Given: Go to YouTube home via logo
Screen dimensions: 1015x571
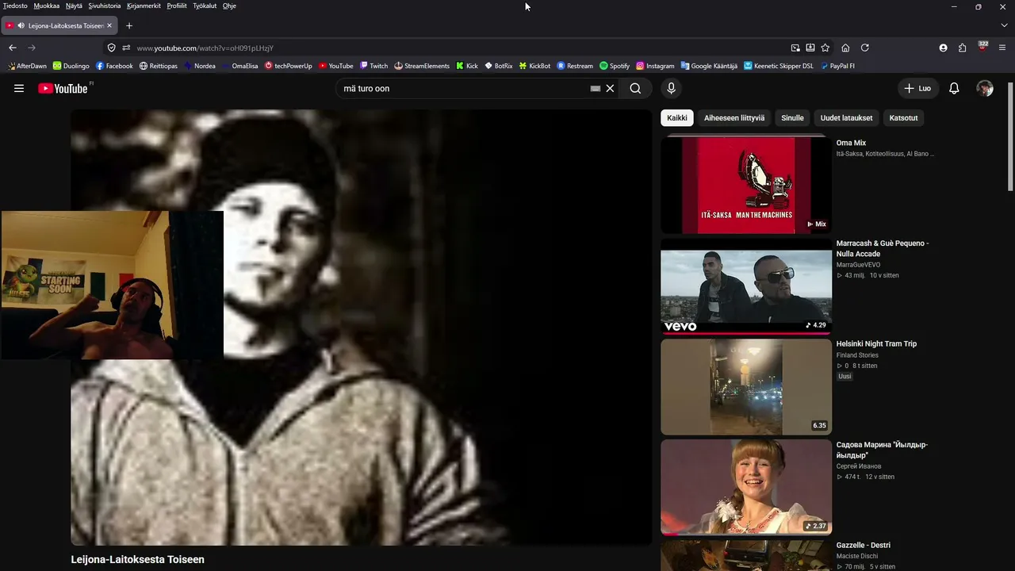Looking at the screenshot, I should 63,88.
